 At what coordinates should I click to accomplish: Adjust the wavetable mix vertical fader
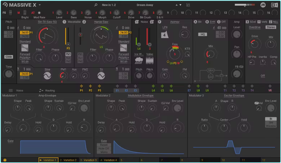(x=80, y=36)
